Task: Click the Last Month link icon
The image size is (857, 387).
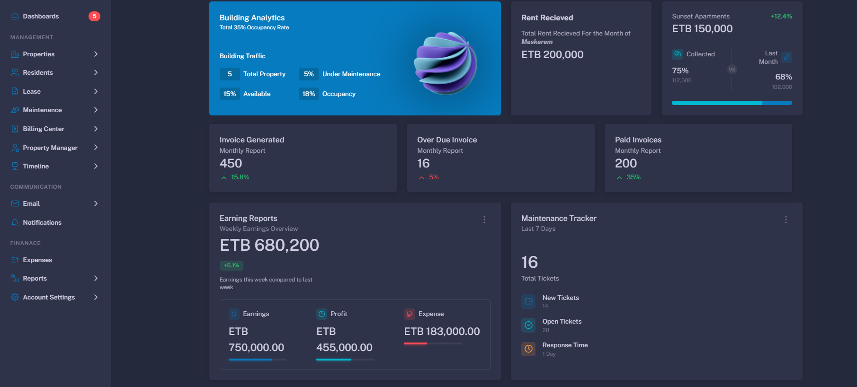Action: coord(786,57)
